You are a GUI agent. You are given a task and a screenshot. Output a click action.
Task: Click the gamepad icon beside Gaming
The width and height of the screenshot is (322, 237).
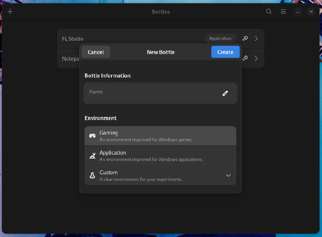[x=92, y=136]
